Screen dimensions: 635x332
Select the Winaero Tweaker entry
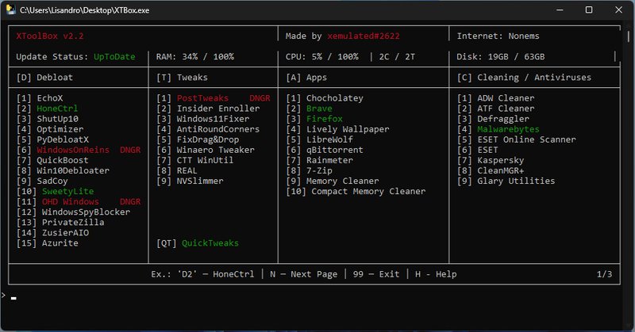click(206, 150)
